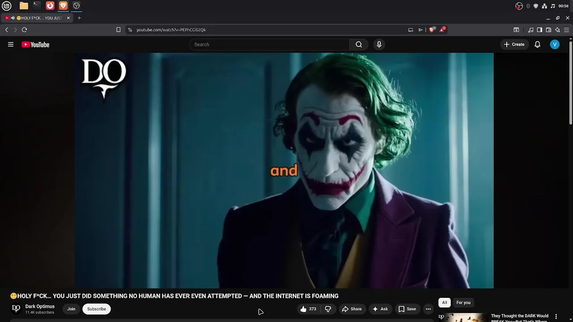Subscribe to Dark Optimus

[x=97, y=309]
